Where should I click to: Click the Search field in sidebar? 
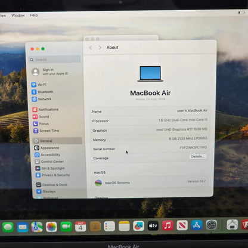pos(55,60)
